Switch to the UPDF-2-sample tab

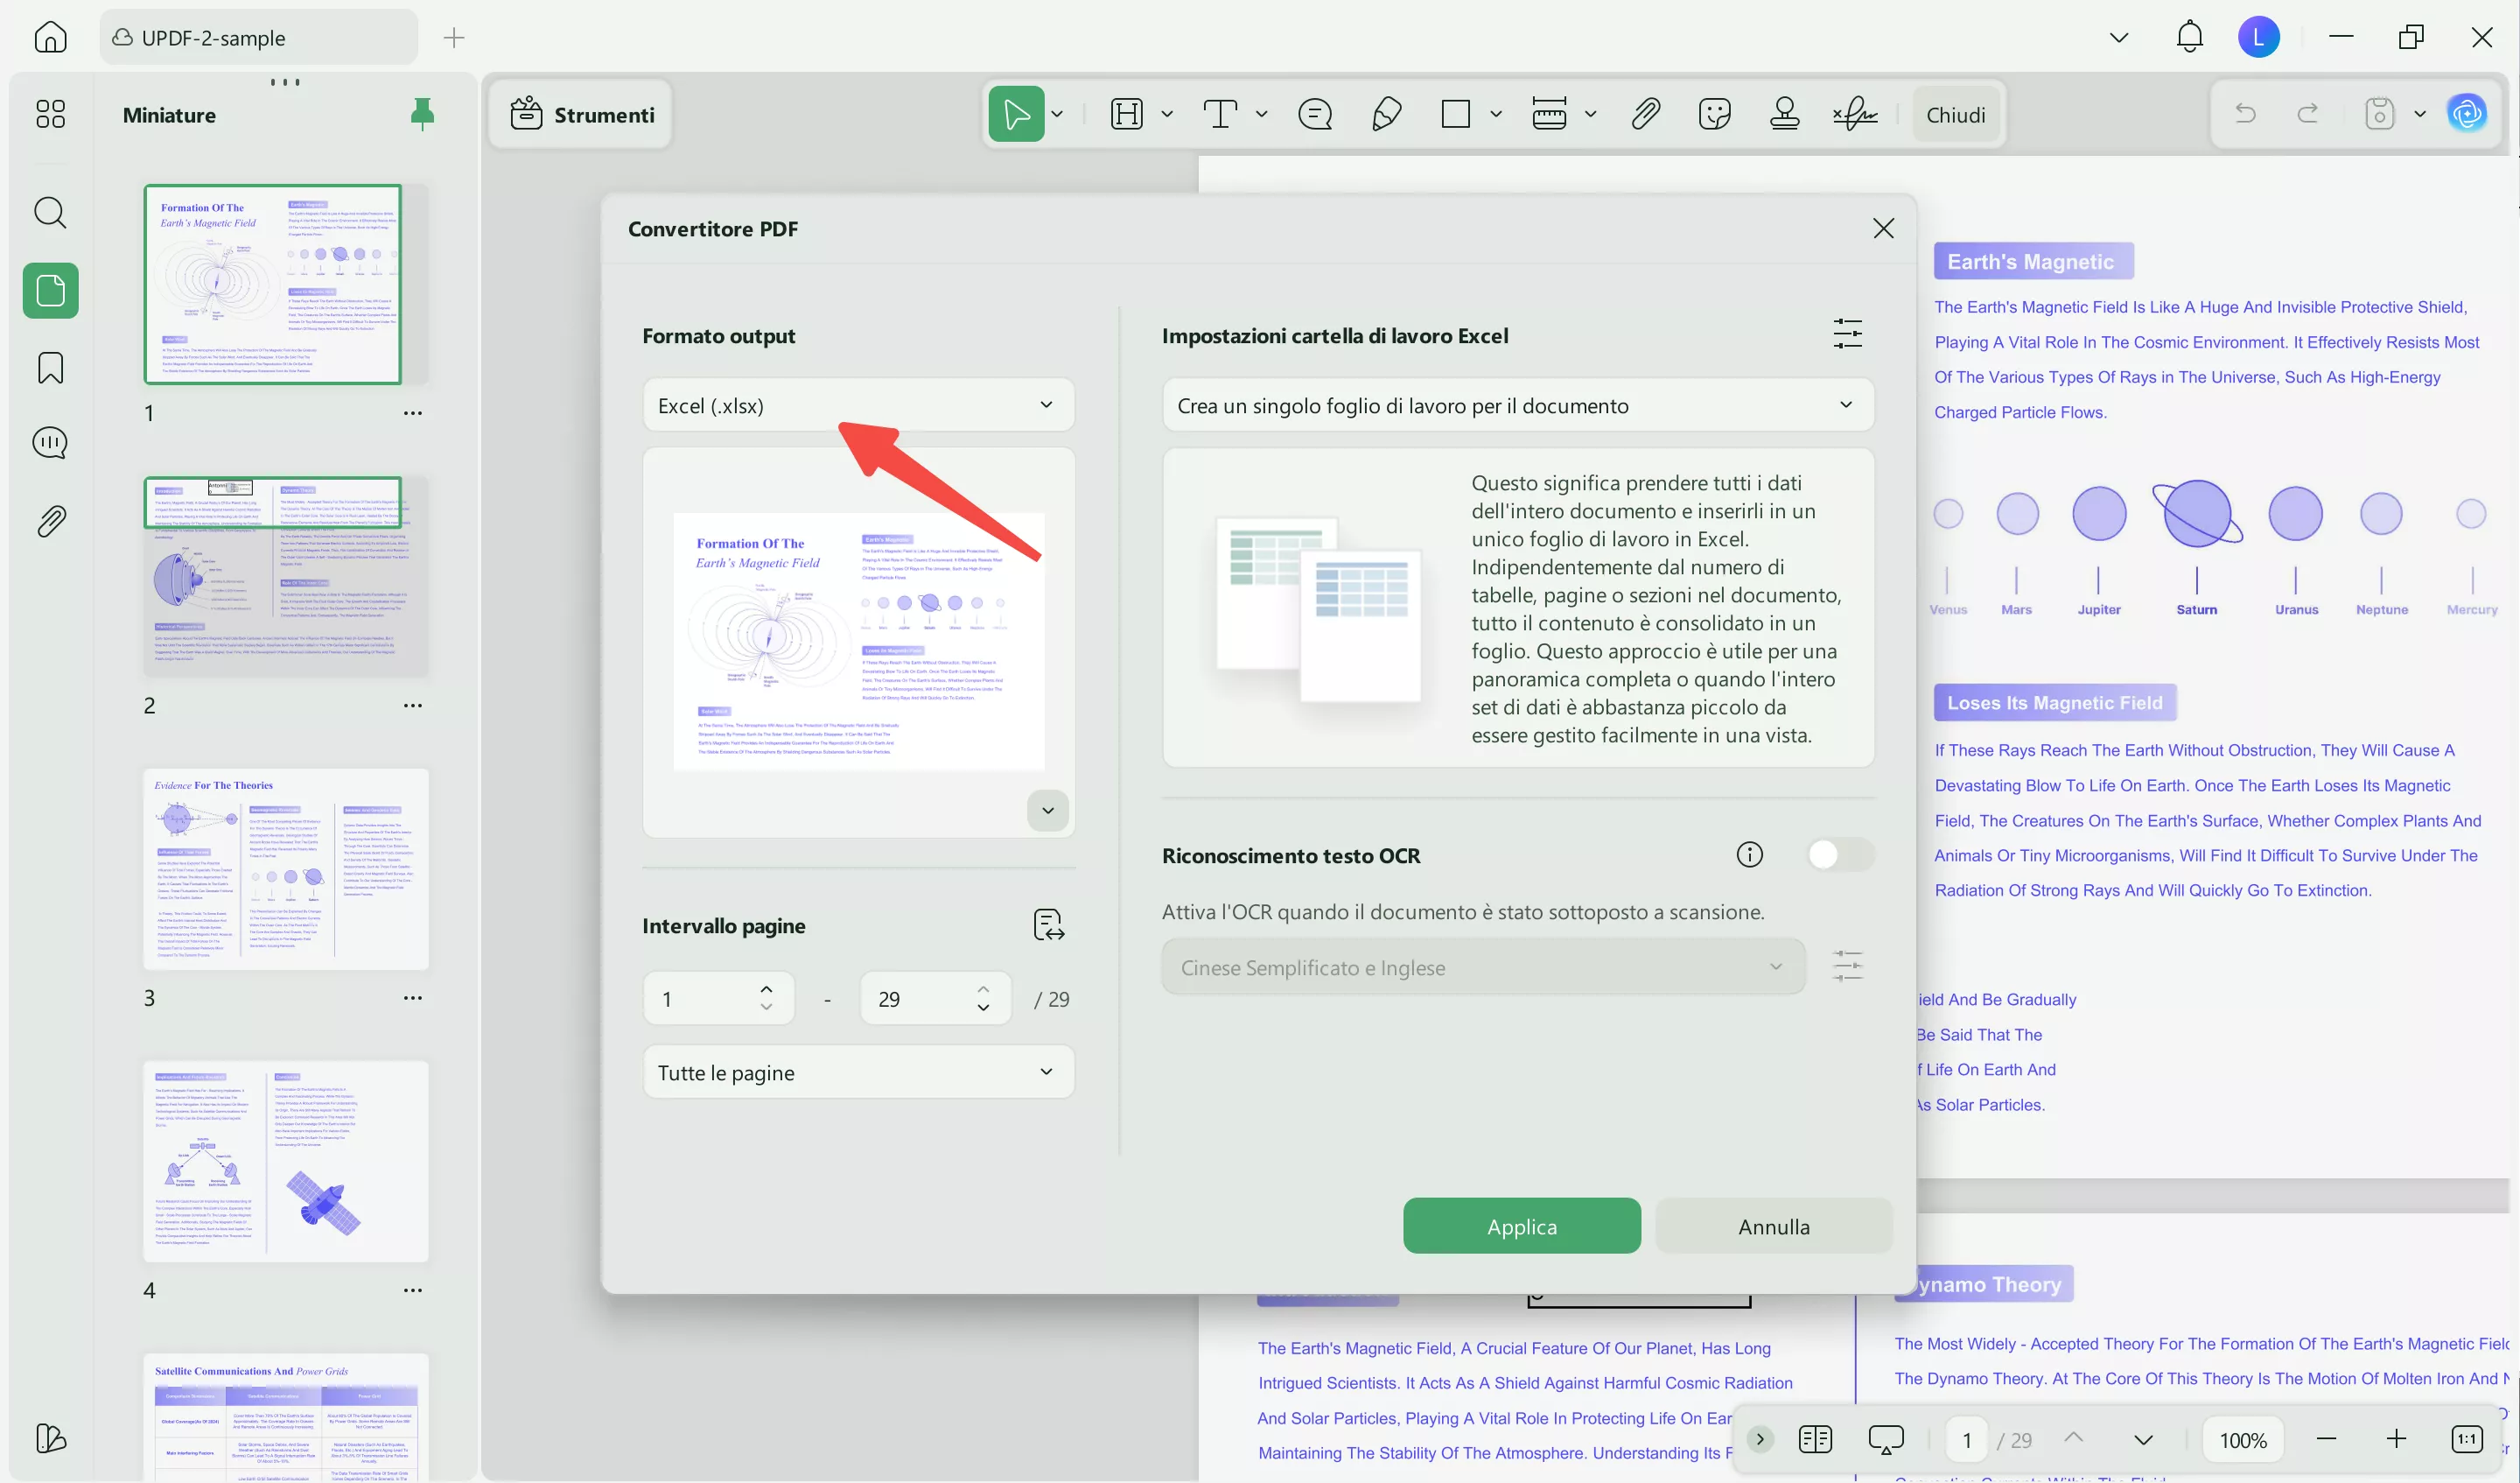click(x=258, y=38)
